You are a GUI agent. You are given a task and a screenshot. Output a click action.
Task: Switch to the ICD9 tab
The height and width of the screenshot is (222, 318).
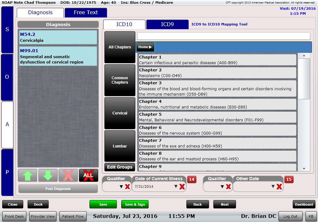(x=167, y=25)
